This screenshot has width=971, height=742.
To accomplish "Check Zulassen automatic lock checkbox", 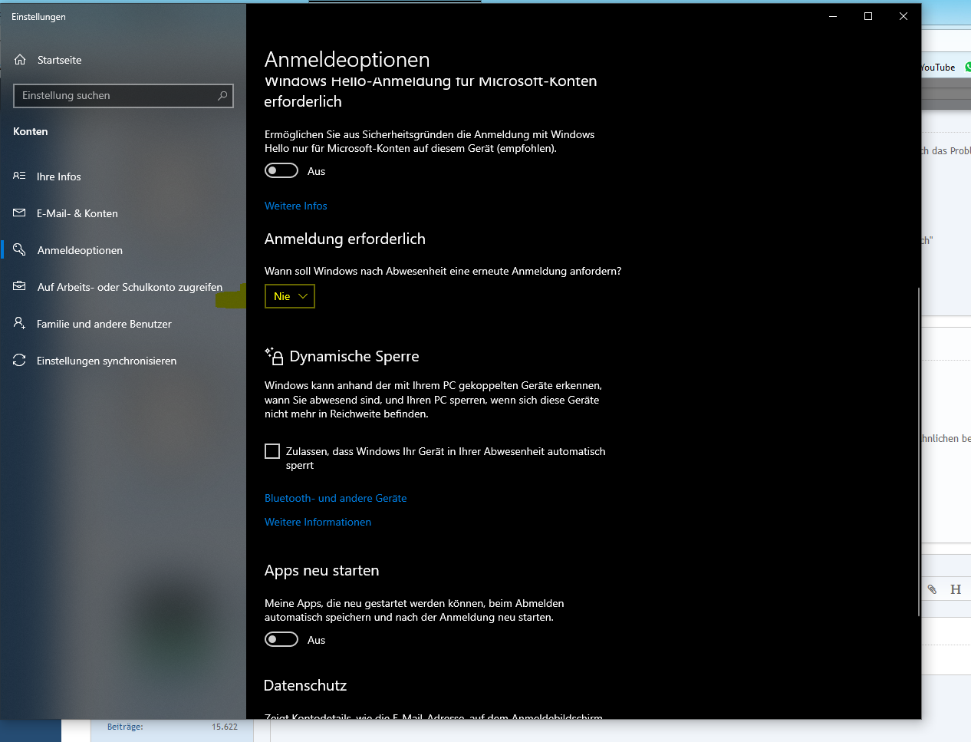I will point(272,451).
